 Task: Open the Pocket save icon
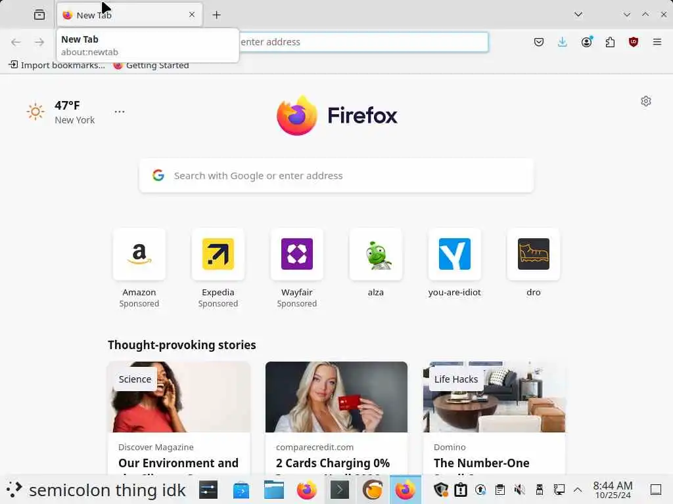pyautogui.click(x=539, y=42)
